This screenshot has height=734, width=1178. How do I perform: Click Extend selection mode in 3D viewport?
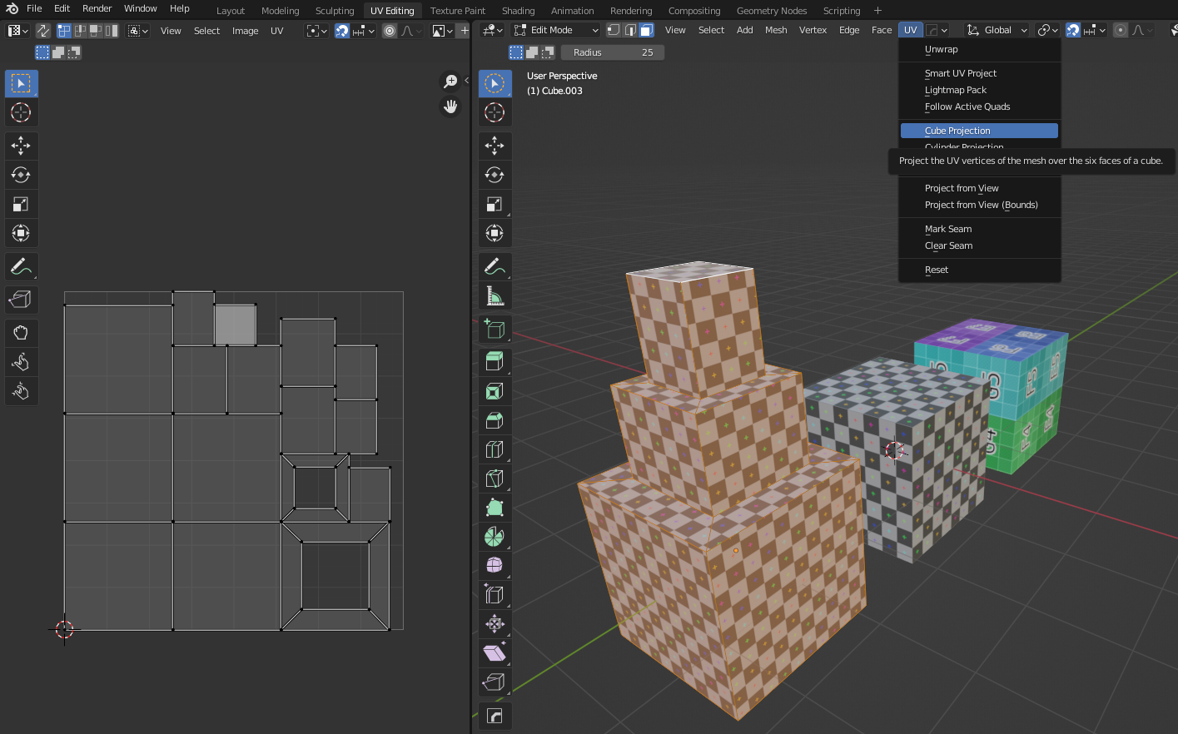tap(532, 52)
